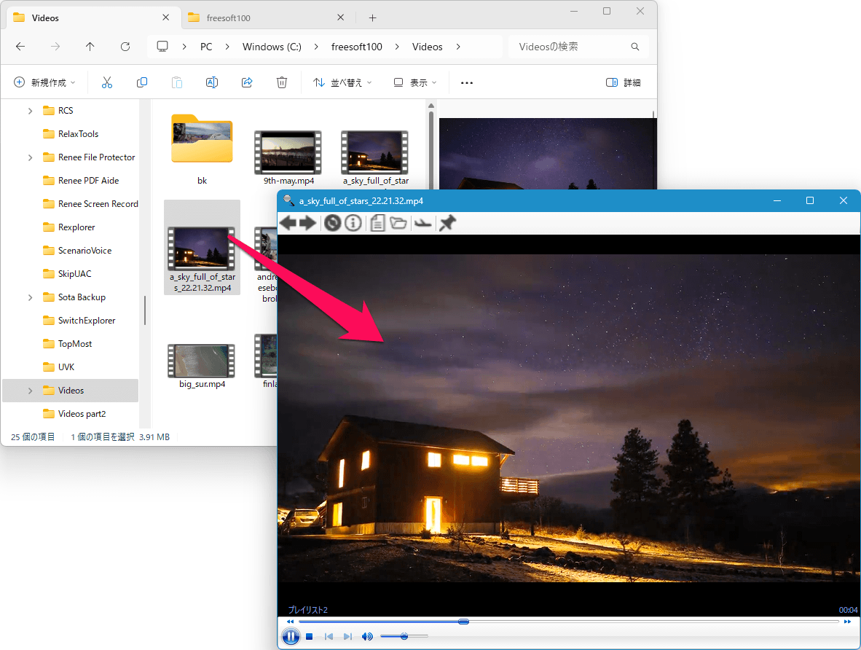This screenshot has width=861, height=650.
Task: Toggle the 詳細 details pane button
Action: (624, 82)
